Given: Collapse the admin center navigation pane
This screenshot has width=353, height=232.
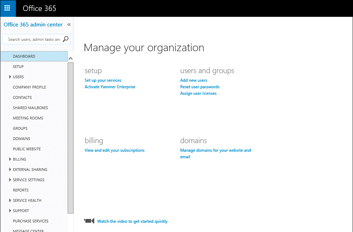Looking at the screenshot, I should tap(69, 24).
